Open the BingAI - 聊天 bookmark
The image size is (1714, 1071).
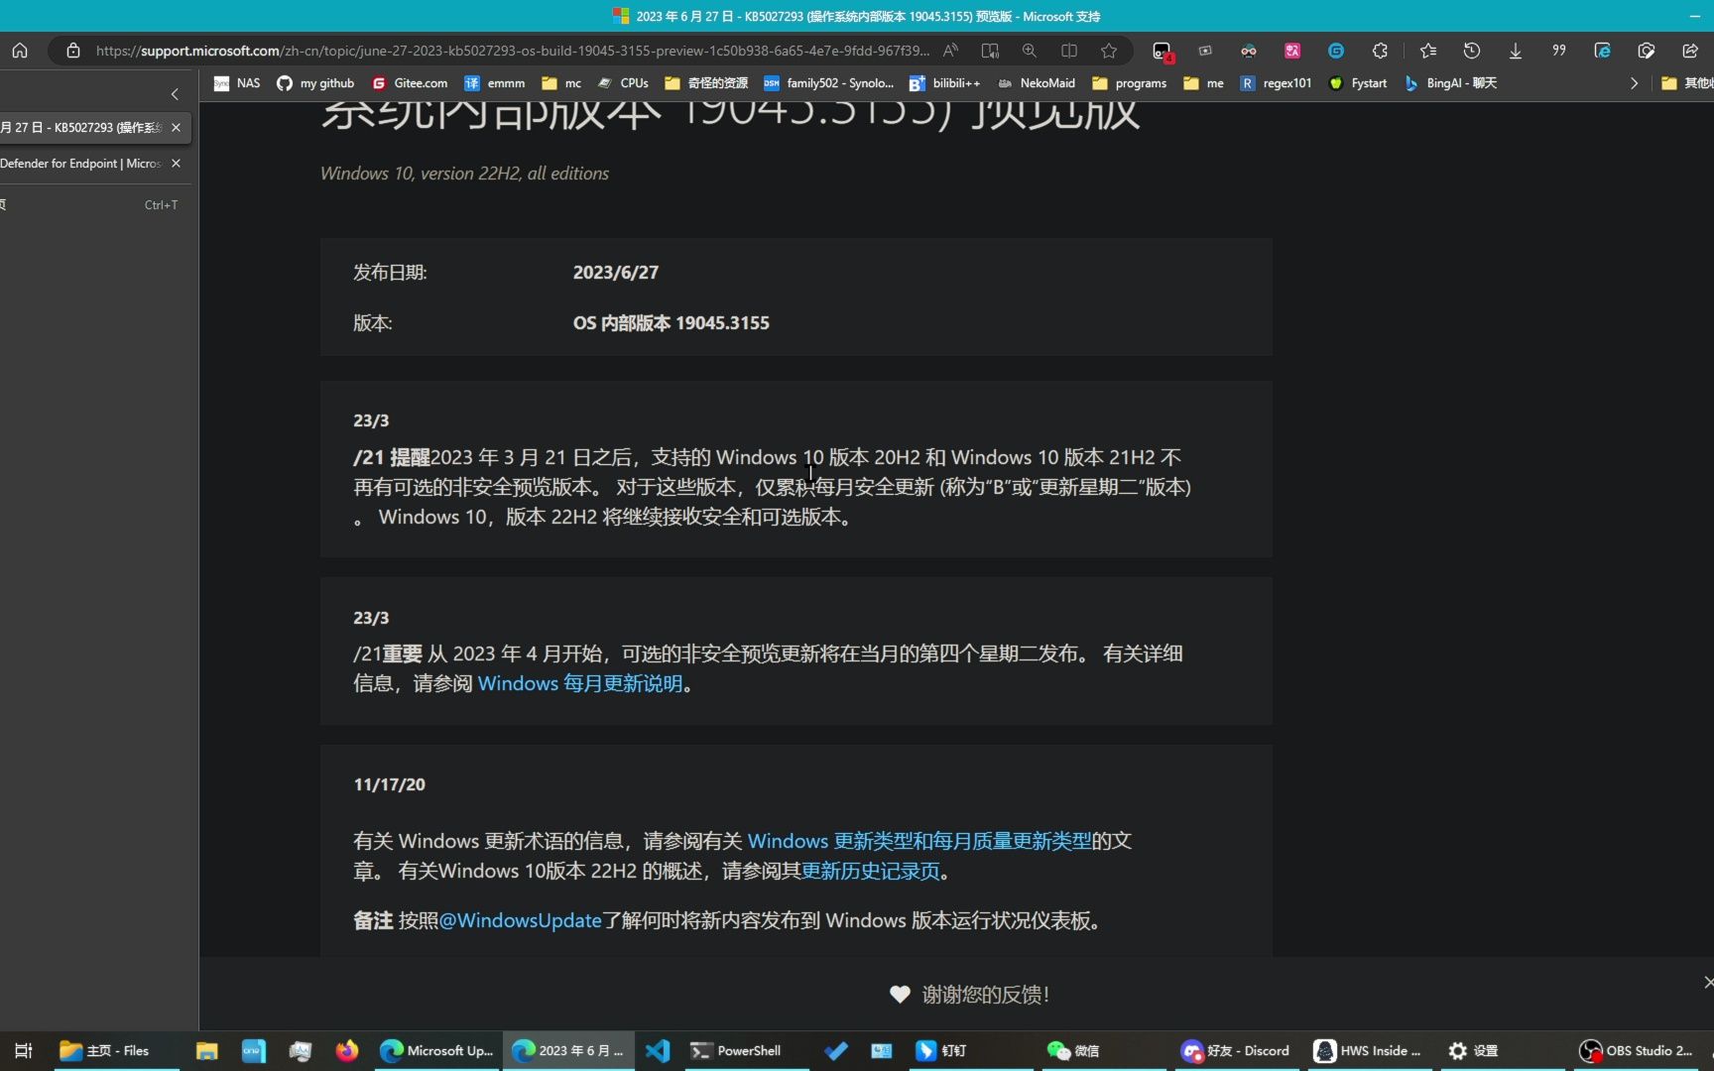click(1450, 83)
